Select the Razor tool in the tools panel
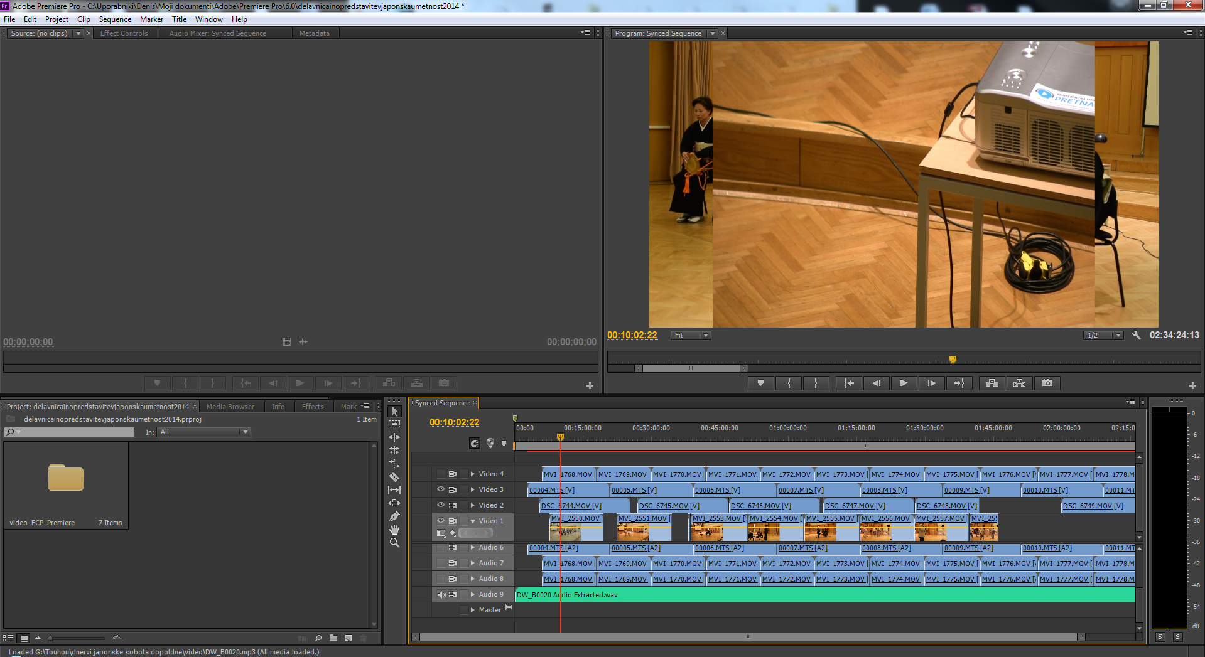This screenshot has width=1205, height=657. point(394,477)
